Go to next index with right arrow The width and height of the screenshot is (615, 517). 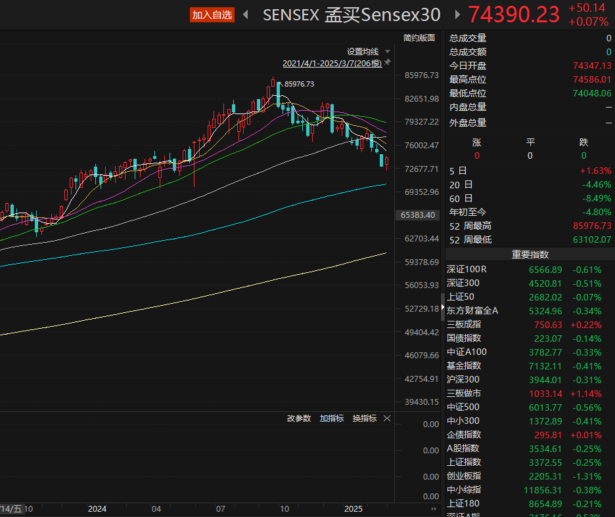[457, 15]
